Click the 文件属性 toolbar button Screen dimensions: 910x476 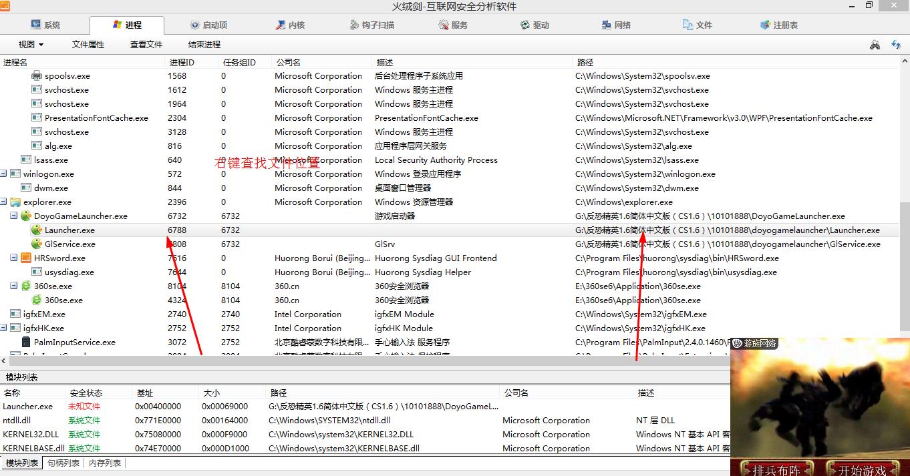tap(88, 45)
